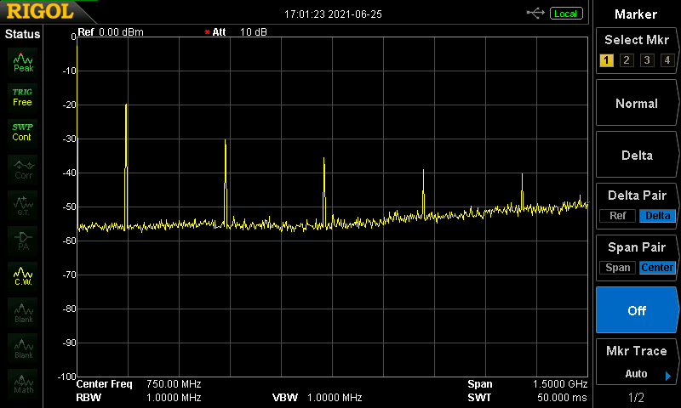Click the Local mode indicator
681x408 pixels.
565,13
